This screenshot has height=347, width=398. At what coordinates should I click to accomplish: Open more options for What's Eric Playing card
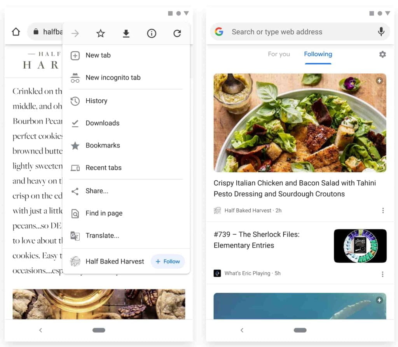pyautogui.click(x=382, y=274)
